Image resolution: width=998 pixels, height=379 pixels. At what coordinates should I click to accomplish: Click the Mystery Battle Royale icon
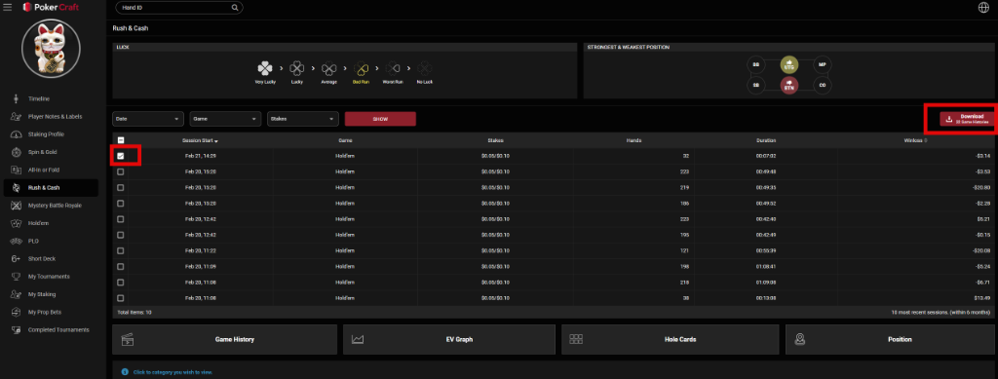17,206
